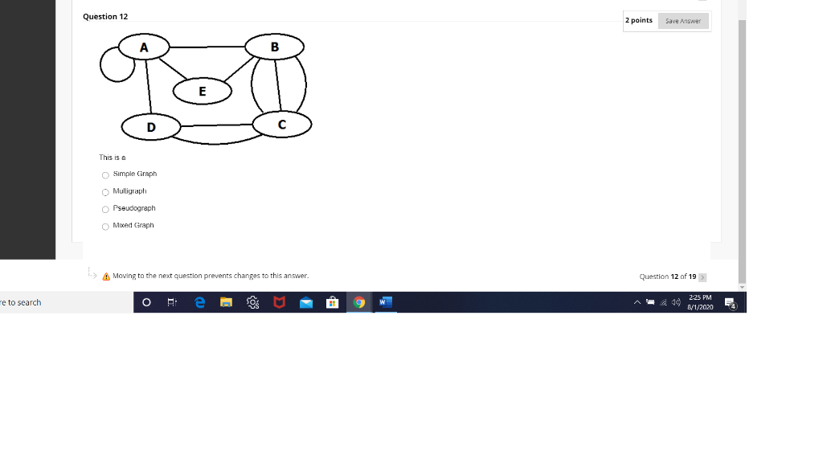The height and width of the screenshot is (463, 823).
Task: Click node C in the graph
Action: (x=282, y=125)
